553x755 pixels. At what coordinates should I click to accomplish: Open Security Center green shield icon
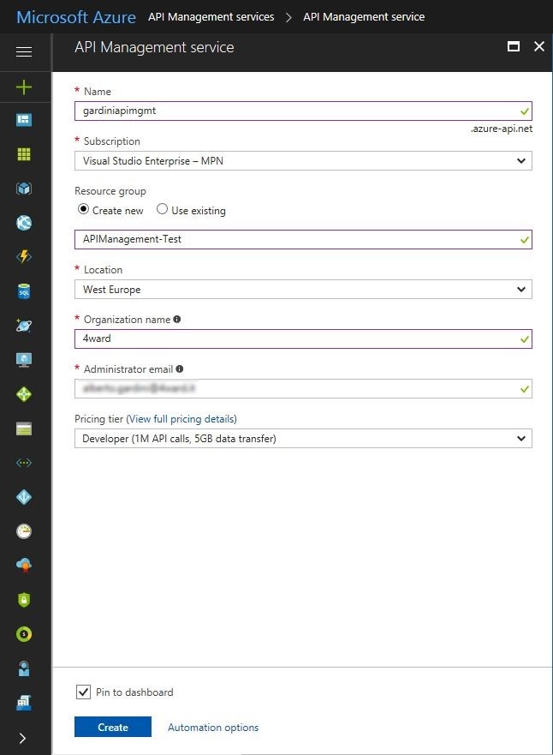click(x=25, y=600)
